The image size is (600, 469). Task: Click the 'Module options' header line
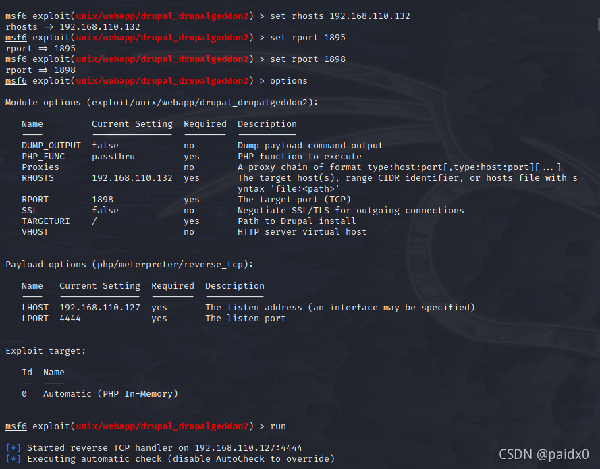(x=161, y=103)
